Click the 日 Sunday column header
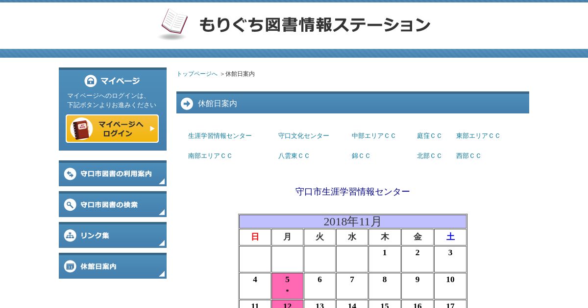588x308 pixels. tap(255, 237)
